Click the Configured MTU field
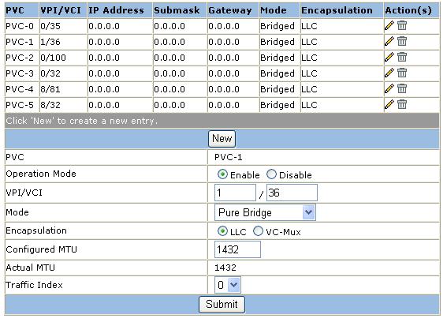This screenshot has height=322, width=447. pos(237,249)
